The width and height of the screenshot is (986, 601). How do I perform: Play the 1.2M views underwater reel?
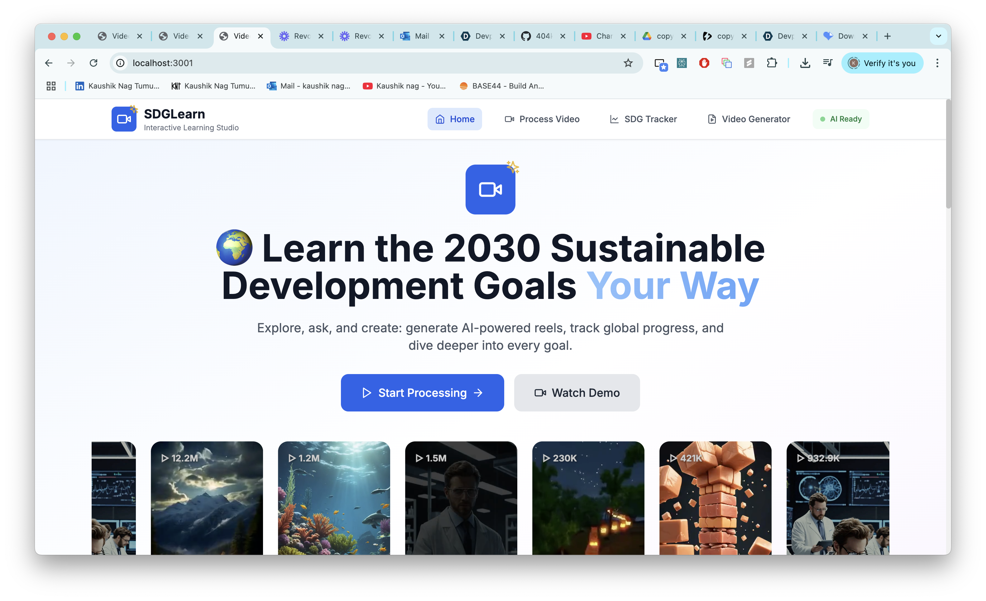[x=334, y=498]
